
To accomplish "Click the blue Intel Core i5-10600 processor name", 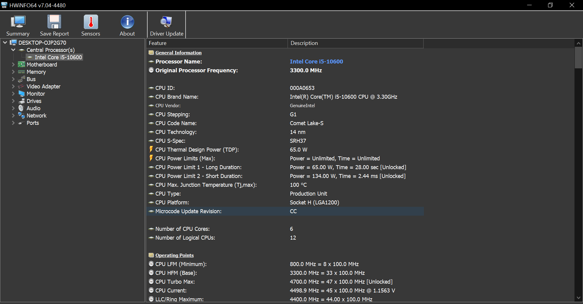I will tap(316, 61).
